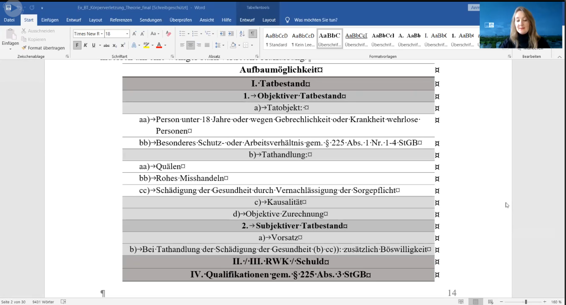Switch to the Einfügen ribbon tab
The height and width of the screenshot is (305, 566).
[50, 20]
